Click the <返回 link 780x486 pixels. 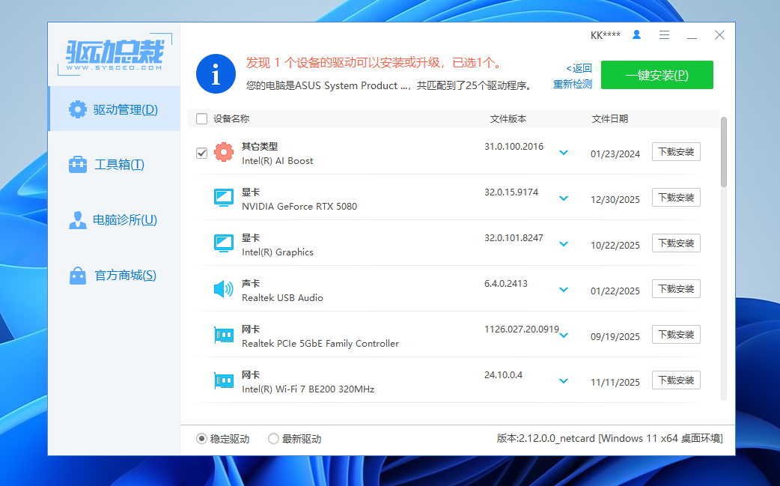click(579, 68)
